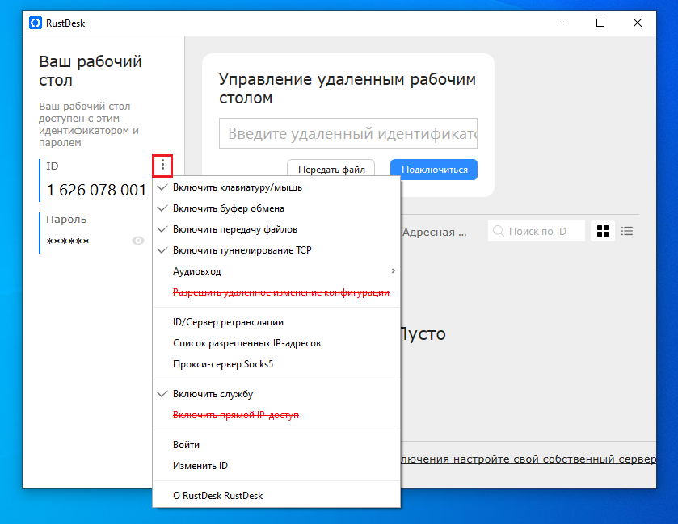Enable Включить прямой IP-доступ

276,415
